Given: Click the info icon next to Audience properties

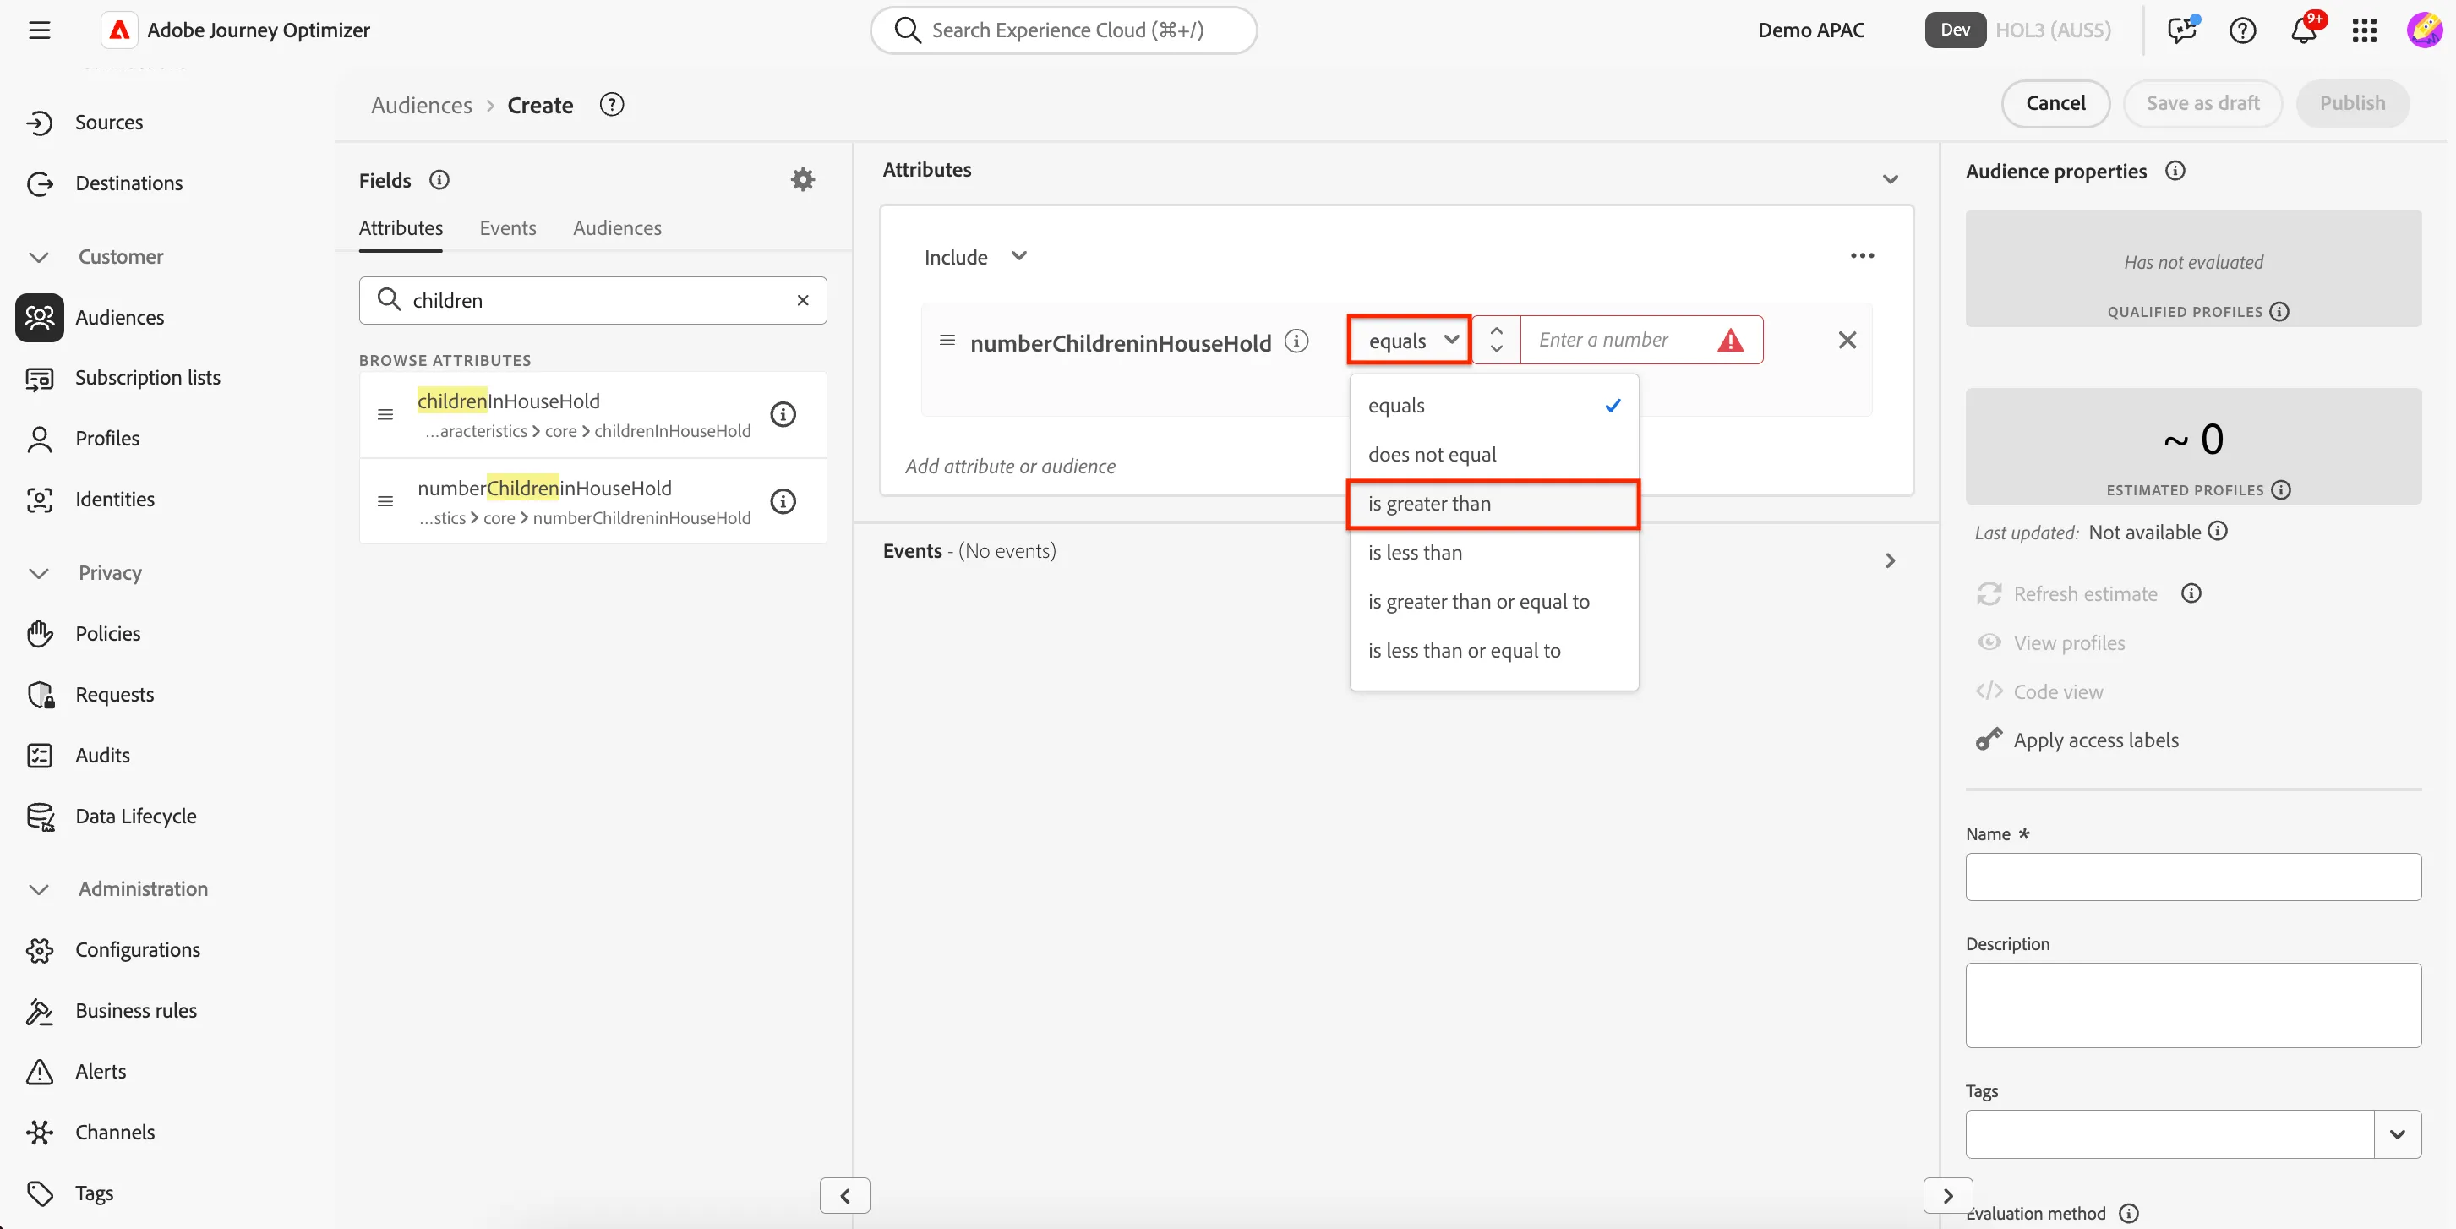Looking at the screenshot, I should tap(2175, 171).
